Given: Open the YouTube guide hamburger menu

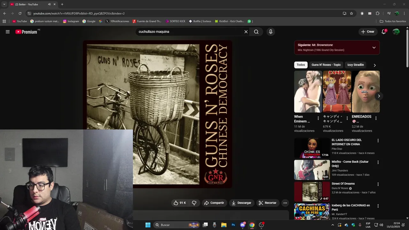Looking at the screenshot, I should pyautogui.click(x=8, y=32).
